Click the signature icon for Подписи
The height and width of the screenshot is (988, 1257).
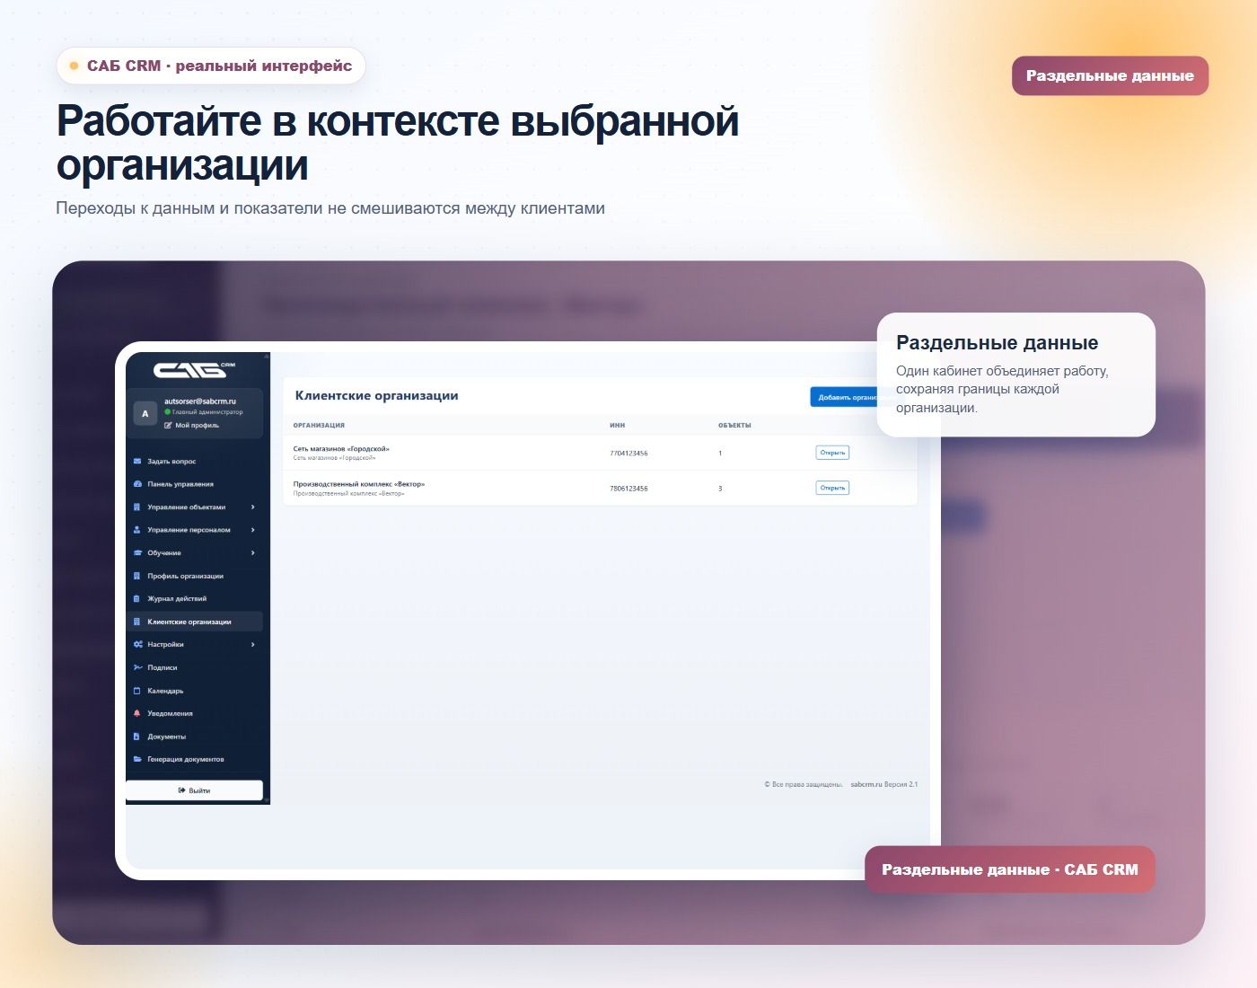pos(137,667)
